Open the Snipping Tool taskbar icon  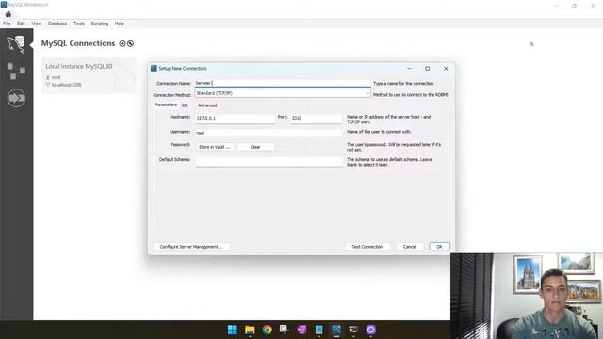point(285,330)
